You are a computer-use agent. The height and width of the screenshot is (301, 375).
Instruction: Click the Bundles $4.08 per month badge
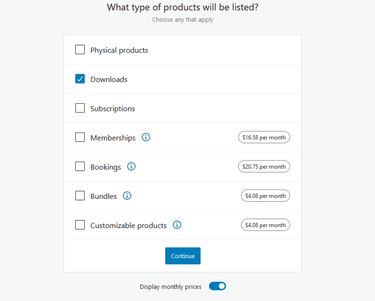click(265, 196)
